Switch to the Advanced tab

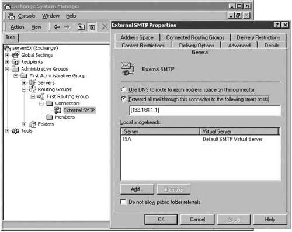[x=239, y=46]
